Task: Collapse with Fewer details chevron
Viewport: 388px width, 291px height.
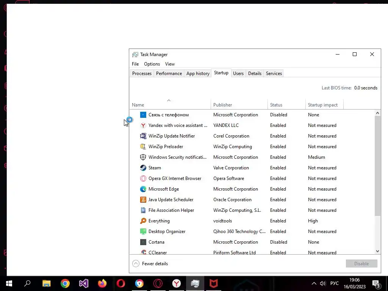Action: (136, 264)
